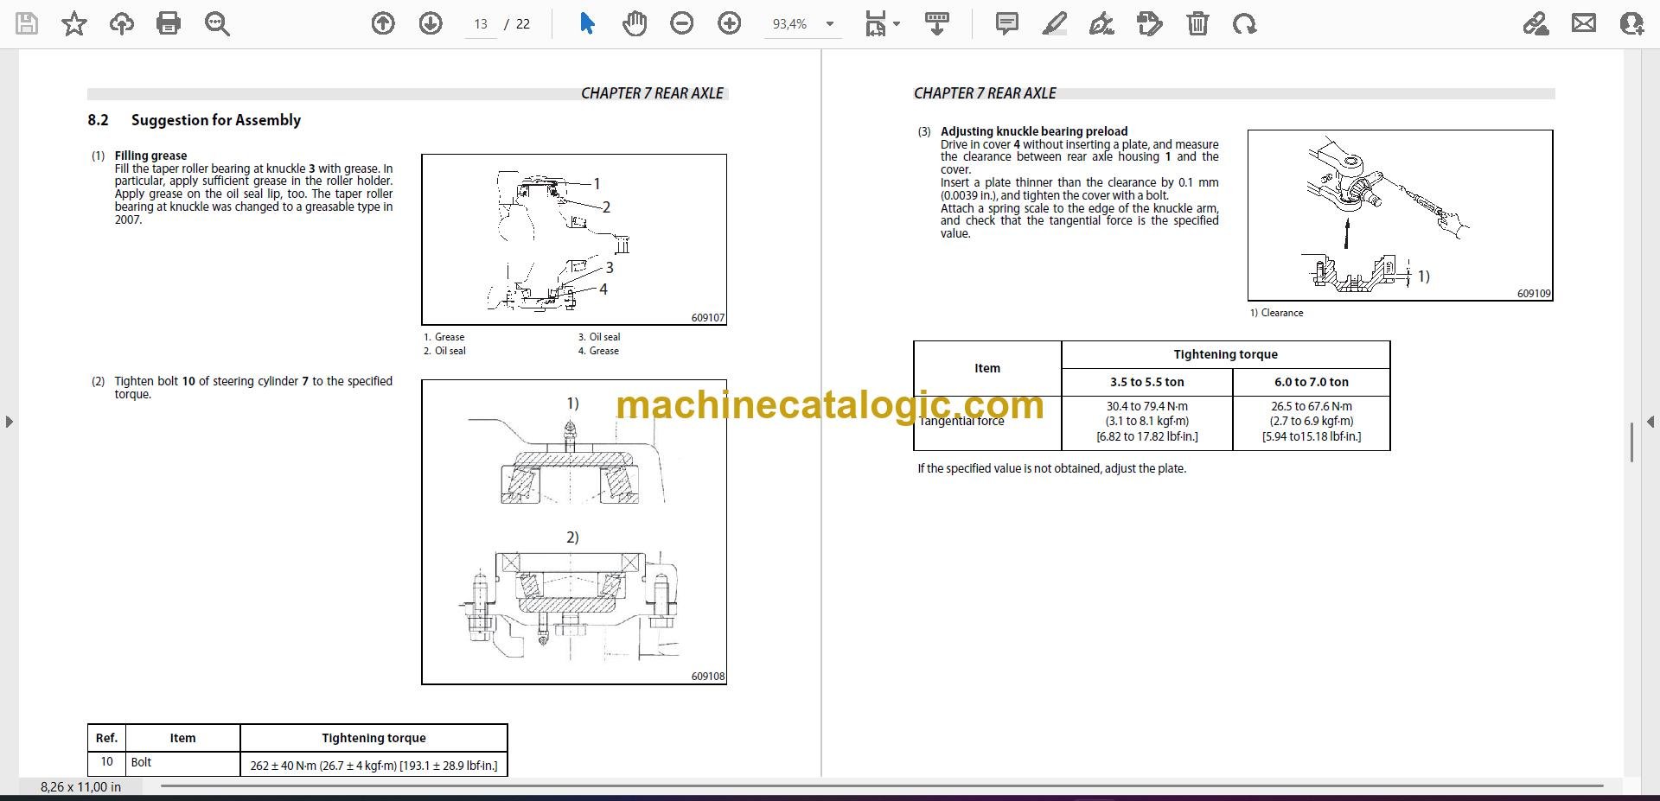Image resolution: width=1660 pixels, height=801 pixels.
Task: Expand the left navigation pane arrow
Action: pos(9,422)
